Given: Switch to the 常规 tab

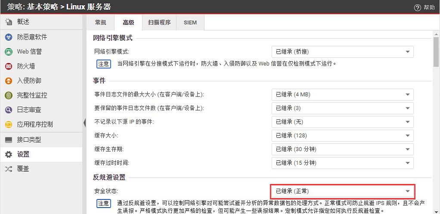Looking at the screenshot, I should [x=100, y=23].
